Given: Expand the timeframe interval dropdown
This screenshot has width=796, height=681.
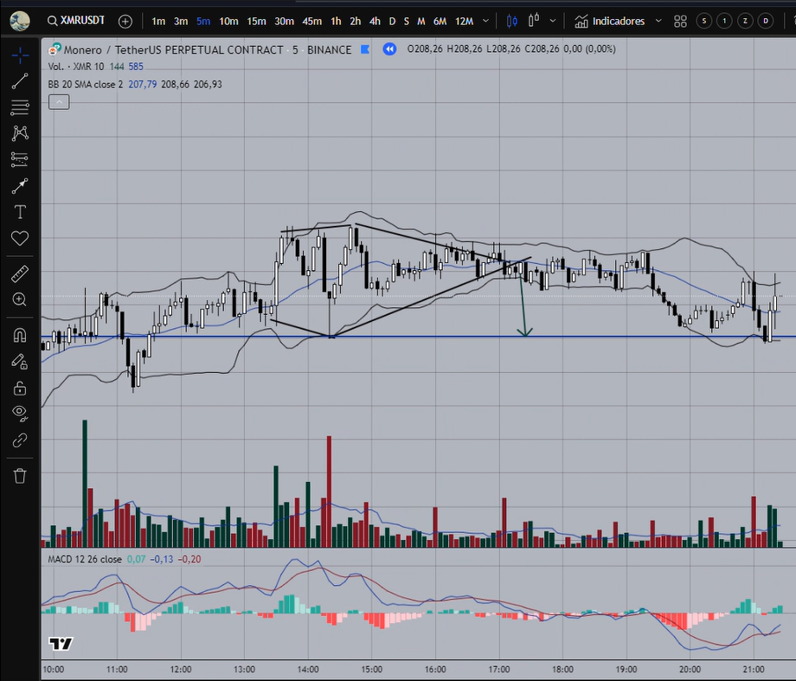Looking at the screenshot, I should [490, 21].
